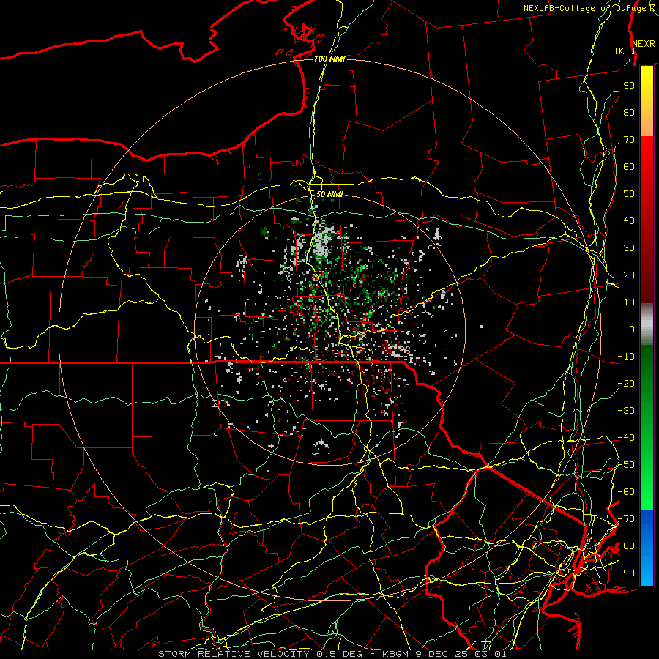
Task: Click the -80 value on velocity scale
Action: (626, 546)
